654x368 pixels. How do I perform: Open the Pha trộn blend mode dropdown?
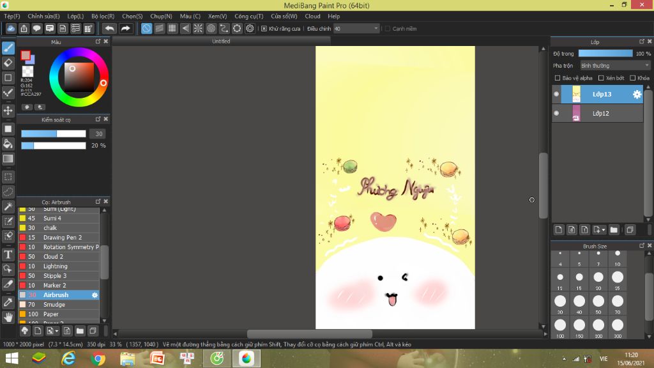(x=615, y=66)
